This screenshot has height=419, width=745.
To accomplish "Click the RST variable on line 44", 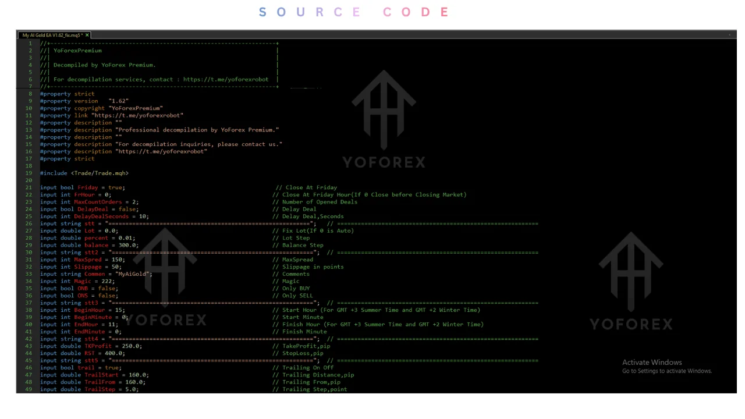I will pyautogui.click(x=90, y=353).
